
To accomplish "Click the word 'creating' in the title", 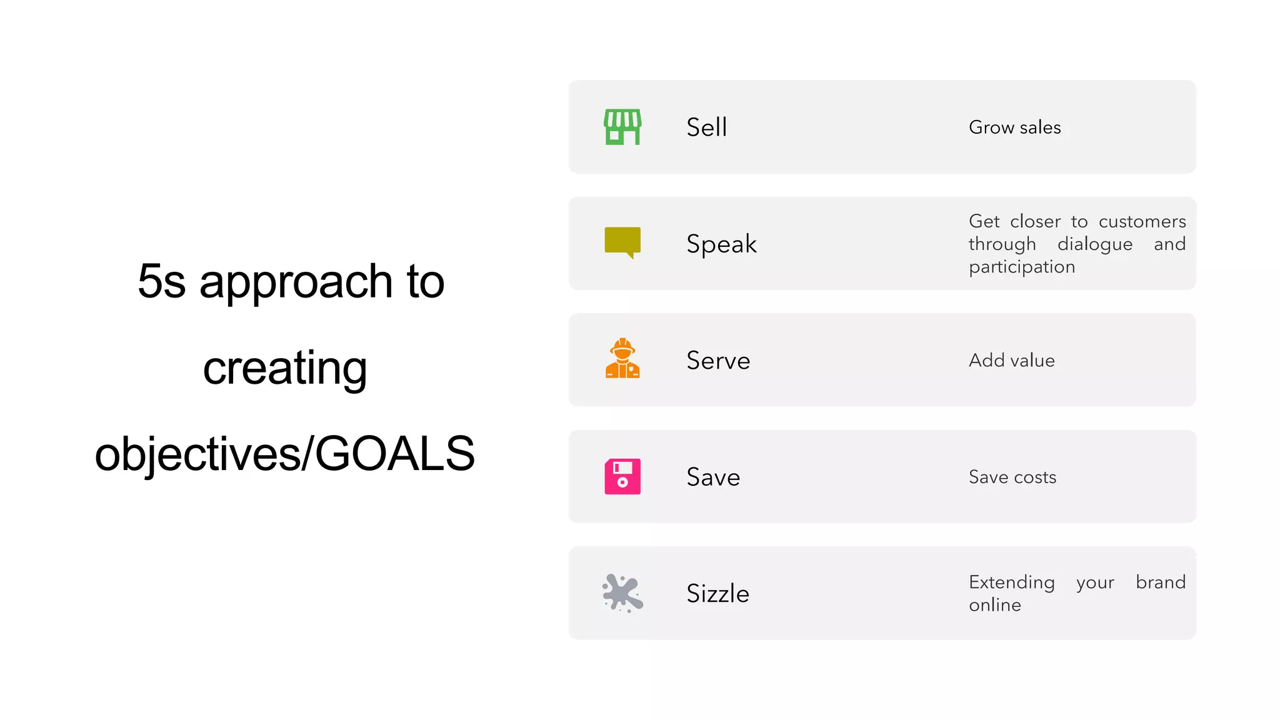I will tap(285, 367).
